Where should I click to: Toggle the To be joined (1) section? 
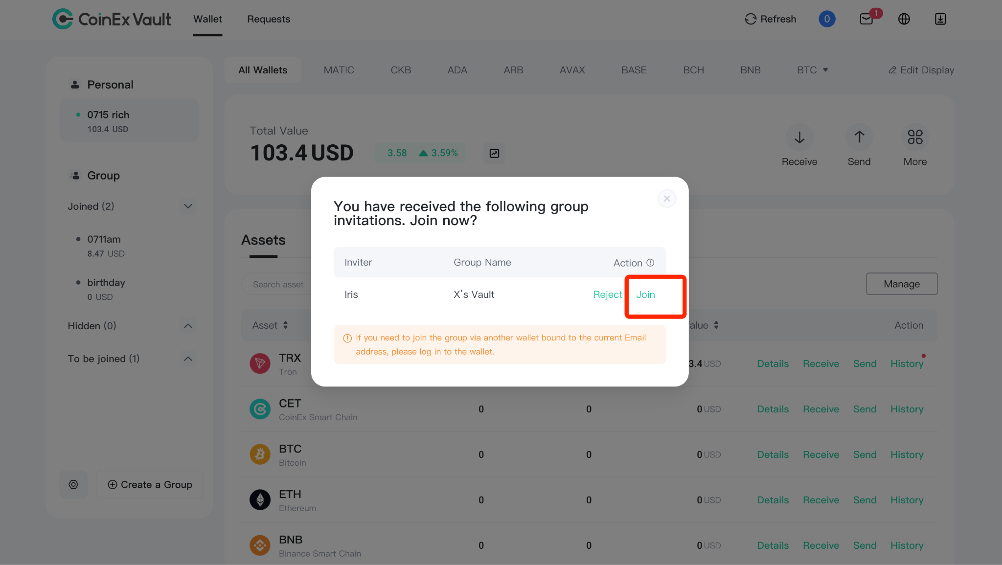(188, 359)
